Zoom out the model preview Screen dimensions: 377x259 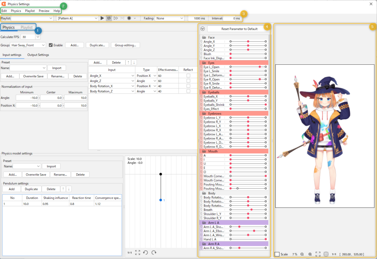pyautogui.click(x=302, y=254)
